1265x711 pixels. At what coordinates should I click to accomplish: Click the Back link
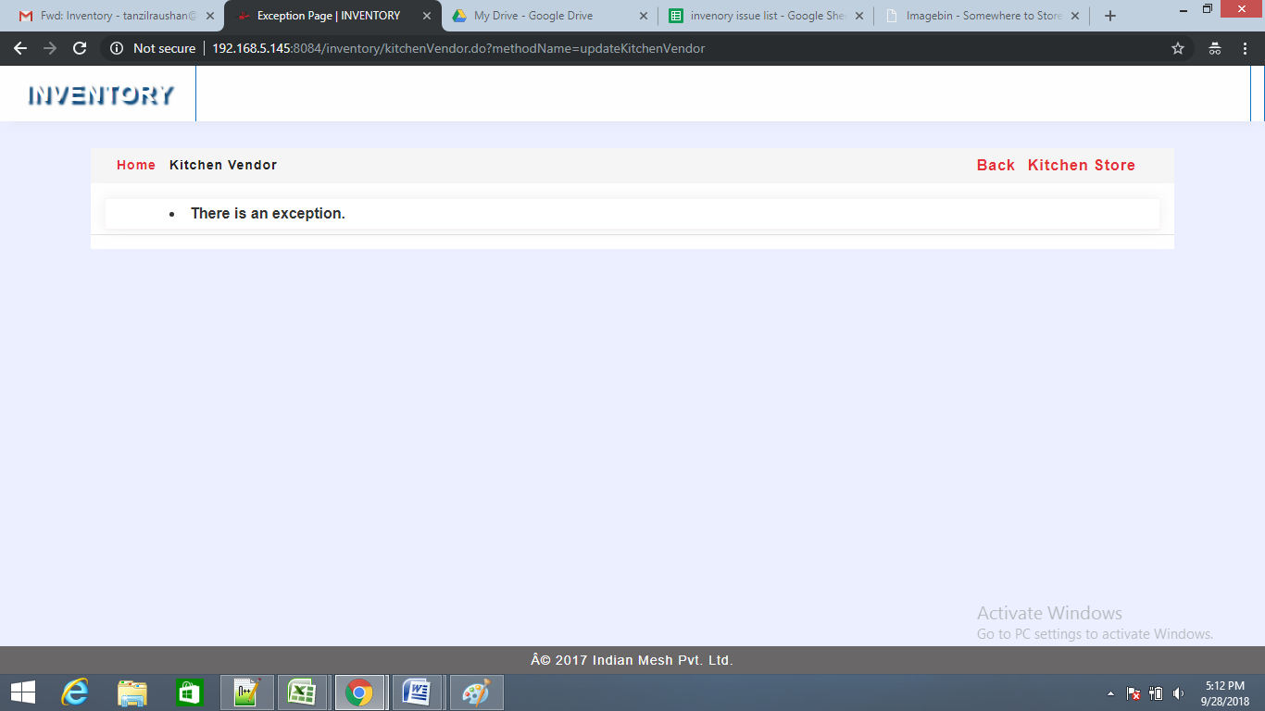click(x=996, y=165)
